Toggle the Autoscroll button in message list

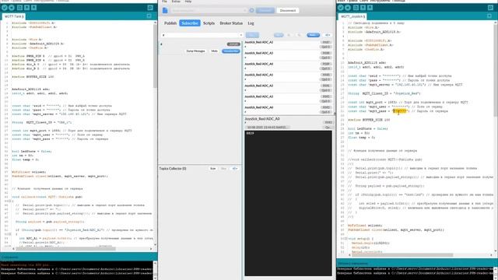313,35
